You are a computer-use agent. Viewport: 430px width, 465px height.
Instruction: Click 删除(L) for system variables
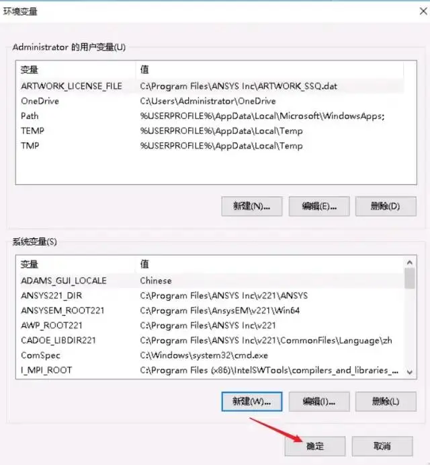click(386, 402)
